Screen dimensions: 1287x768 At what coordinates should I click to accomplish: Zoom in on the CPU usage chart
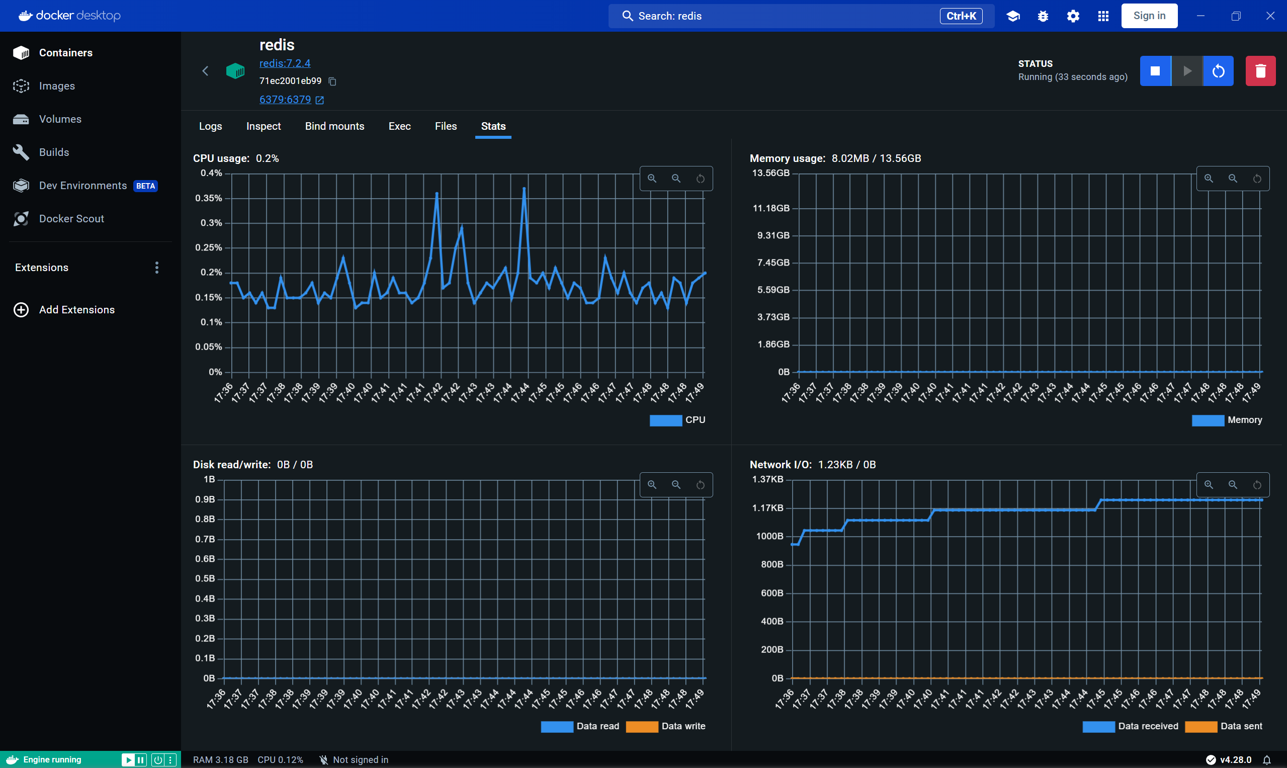[652, 179]
